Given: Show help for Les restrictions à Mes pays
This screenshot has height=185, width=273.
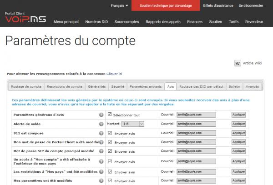Looking at the screenshot, I should point(101,172).
